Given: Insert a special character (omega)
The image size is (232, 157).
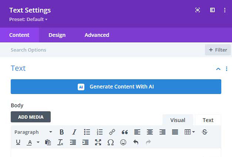Looking at the screenshot, I should click(x=110, y=142).
